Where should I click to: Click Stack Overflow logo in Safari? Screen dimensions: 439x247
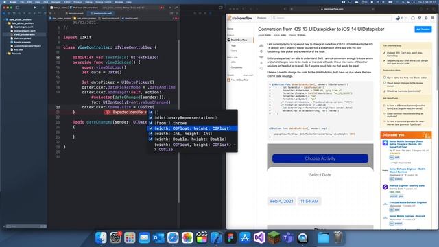[x=240, y=18]
